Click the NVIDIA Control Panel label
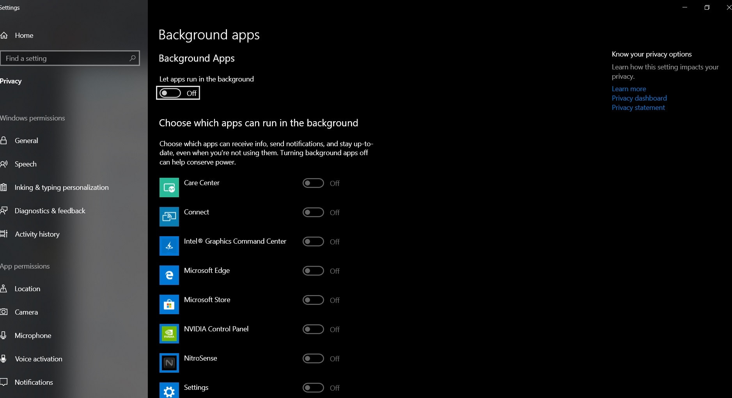The width and height of the screenshot is (732, 398). pos(216,329)
